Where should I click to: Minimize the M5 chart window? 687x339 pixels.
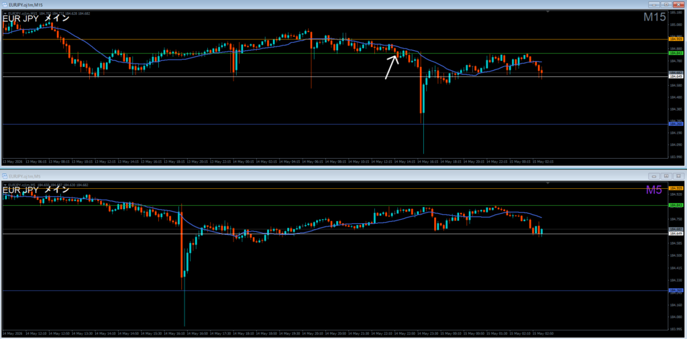click(654, 176)
